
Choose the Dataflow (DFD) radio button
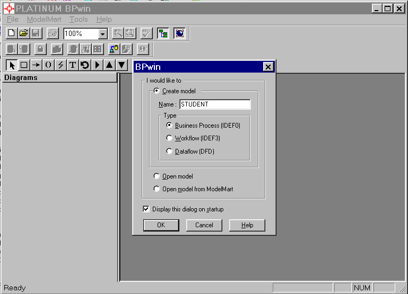(x=170, y=152)
